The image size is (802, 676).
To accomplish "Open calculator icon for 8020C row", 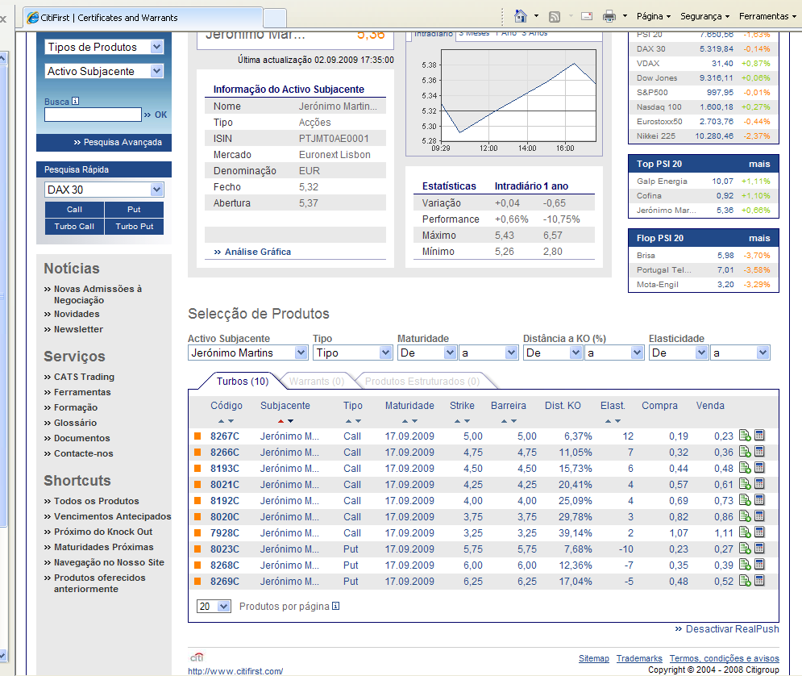I will pos(759,515).
